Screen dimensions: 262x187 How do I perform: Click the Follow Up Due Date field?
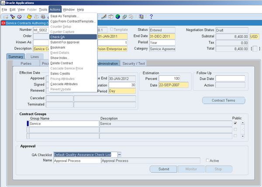(230, 78)
